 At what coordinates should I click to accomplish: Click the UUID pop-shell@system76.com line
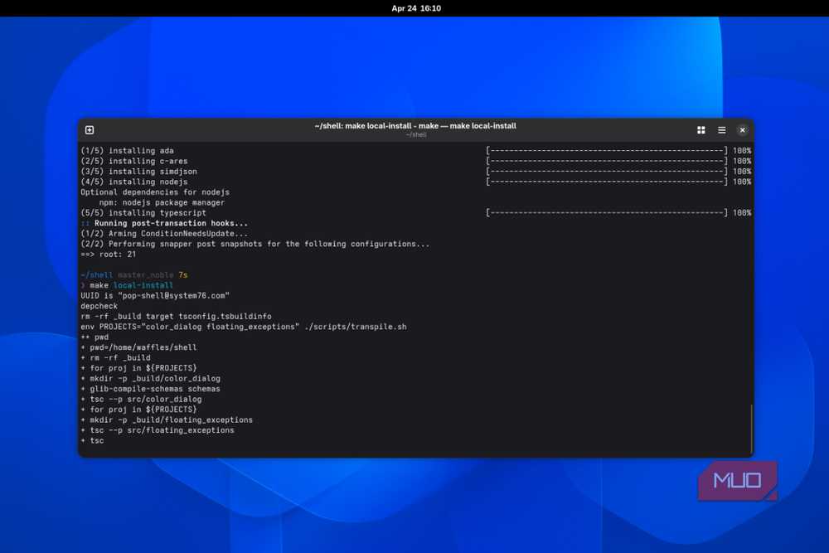point(155,295)
